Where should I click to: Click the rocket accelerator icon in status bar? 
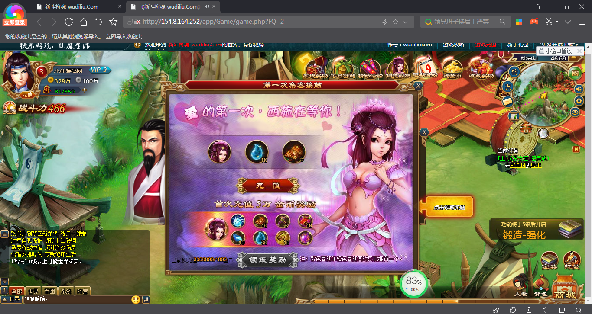click(x=496, y=310)
